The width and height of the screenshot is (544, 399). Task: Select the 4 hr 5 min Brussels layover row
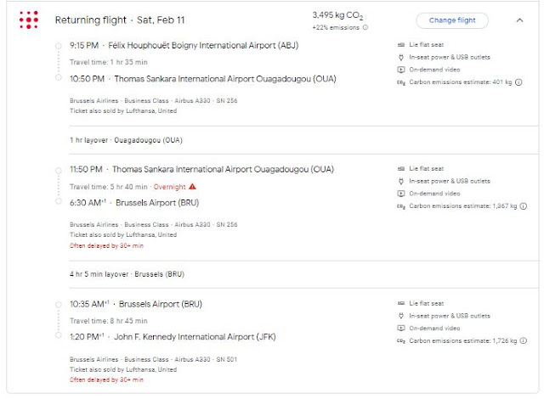(126, 274)
